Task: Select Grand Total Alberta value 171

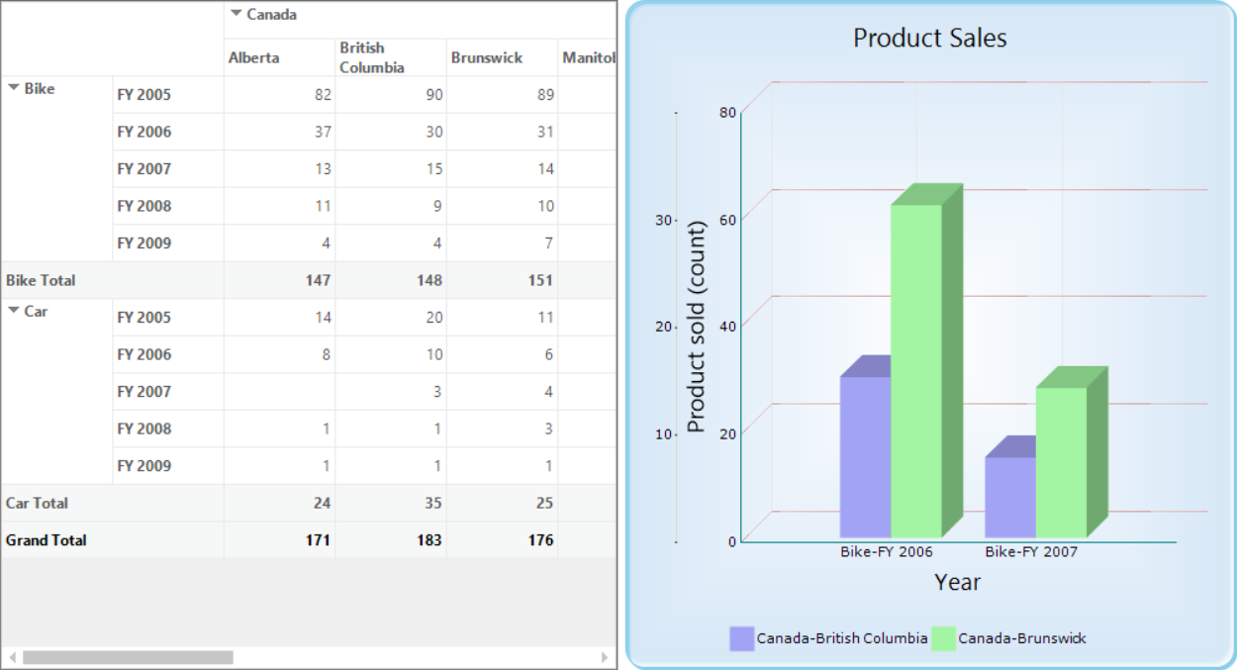Action: (280, 540)
